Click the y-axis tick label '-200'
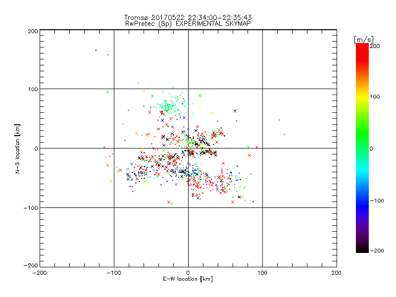The width and height of the screenshot is (396, 297). [x=31, y=265]
